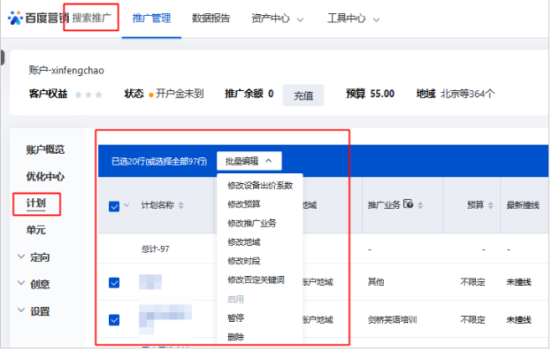Viewport: 552px width, 352px height.
Task: Click the 充值 button
Action: point(303,96)
